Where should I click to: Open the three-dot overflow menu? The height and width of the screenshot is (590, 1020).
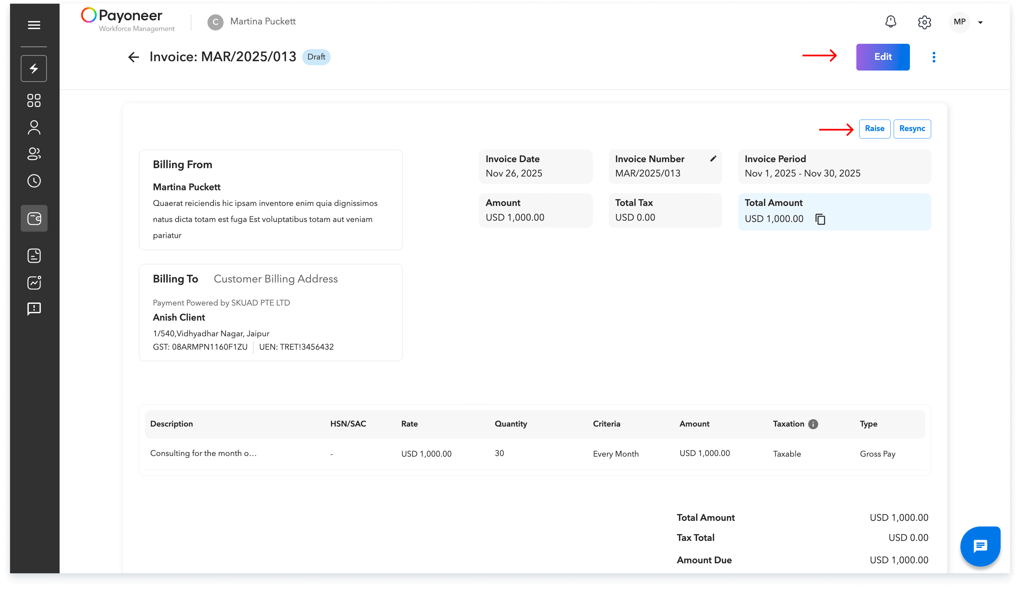click(x=934, y=57)
